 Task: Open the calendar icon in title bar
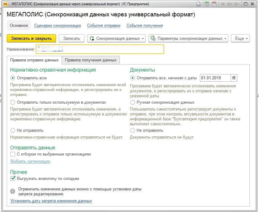tap(215, 3)
